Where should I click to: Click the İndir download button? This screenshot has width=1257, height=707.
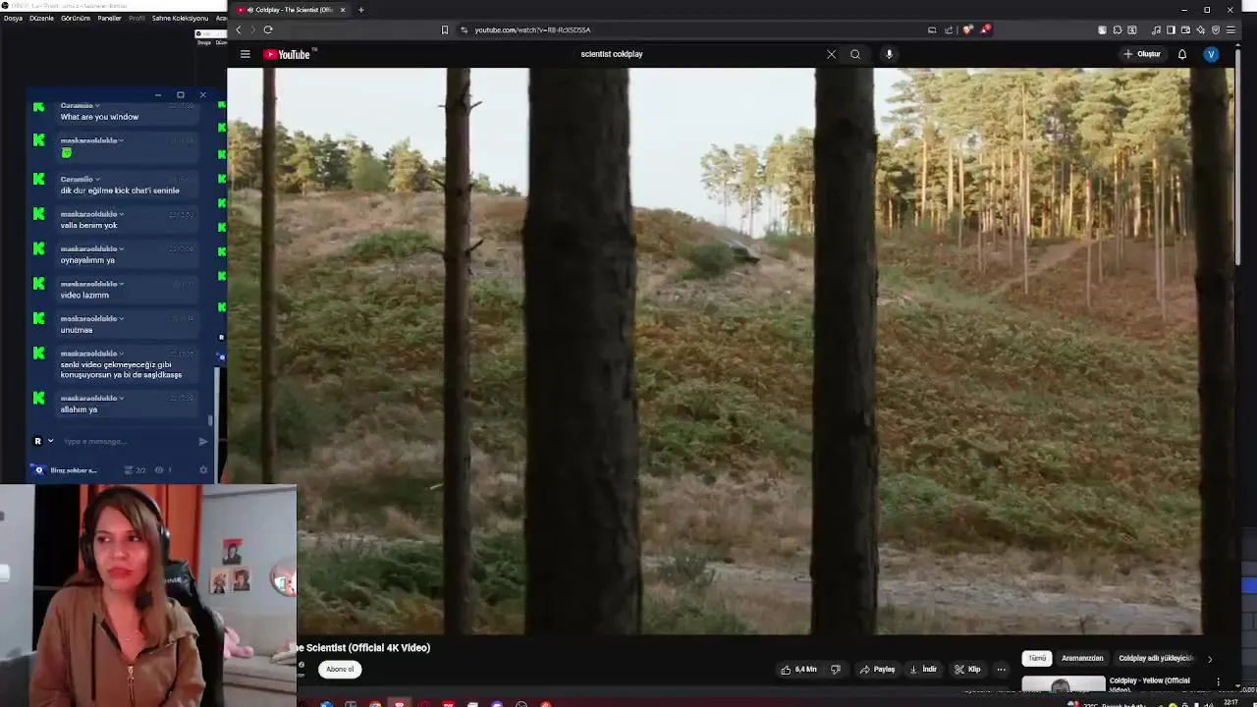click(x=923, y=669)
